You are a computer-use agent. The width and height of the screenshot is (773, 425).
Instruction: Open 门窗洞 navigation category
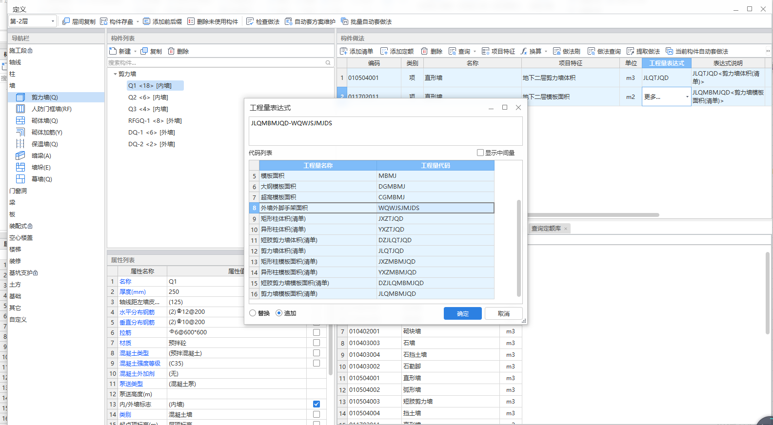18,191
